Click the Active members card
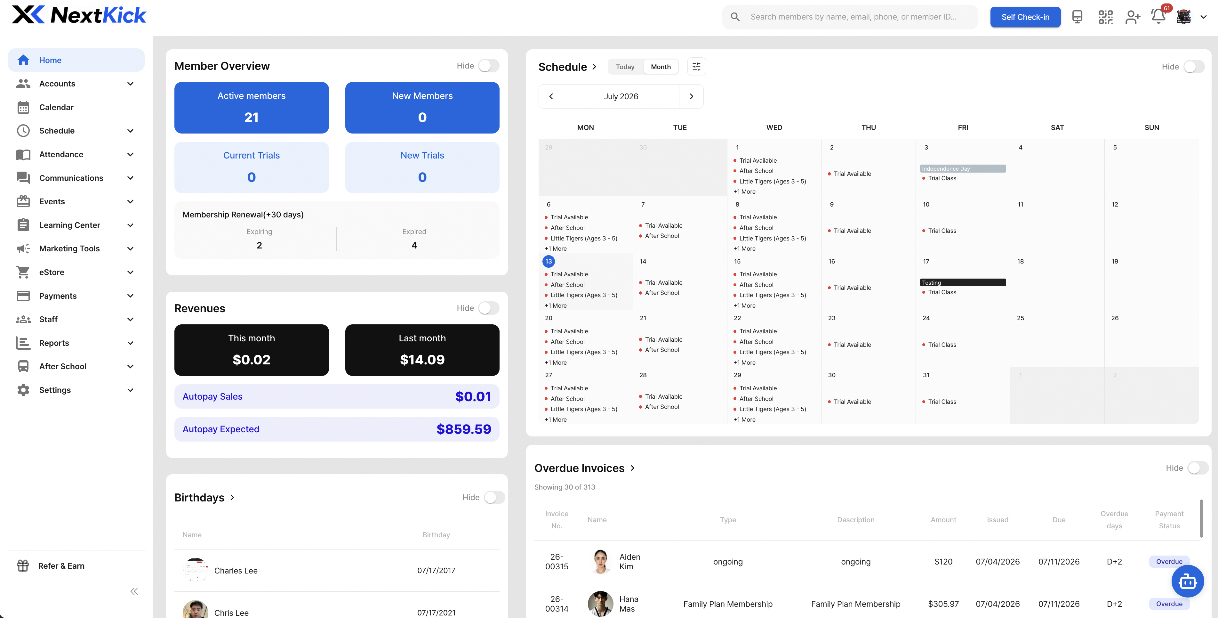 (252, 107)
